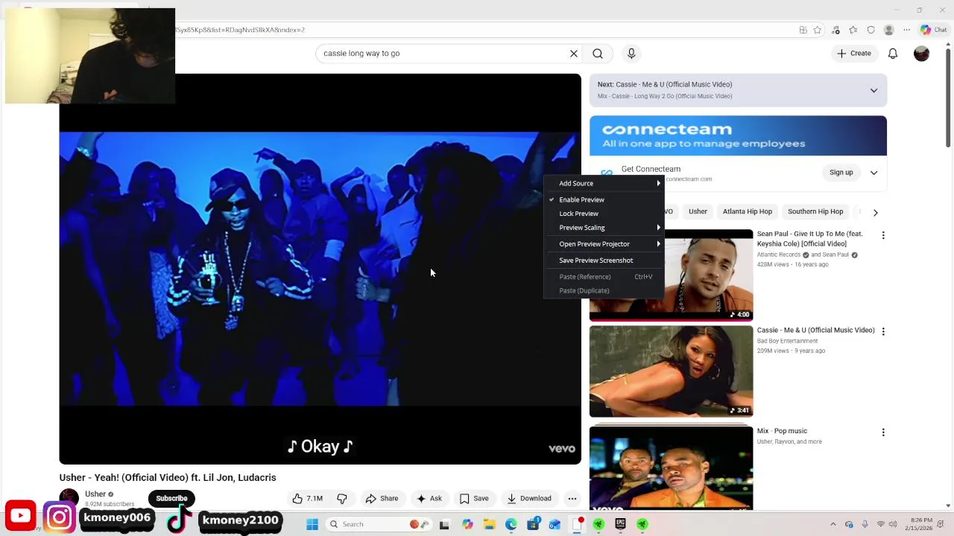Open options for Mix Pop music

click(883, 433)
